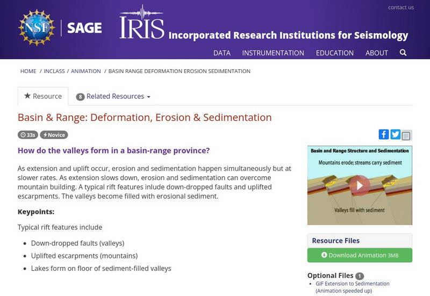Click the contact us link
Viewport: 430px width, 296px height.
tap(400, 8)
